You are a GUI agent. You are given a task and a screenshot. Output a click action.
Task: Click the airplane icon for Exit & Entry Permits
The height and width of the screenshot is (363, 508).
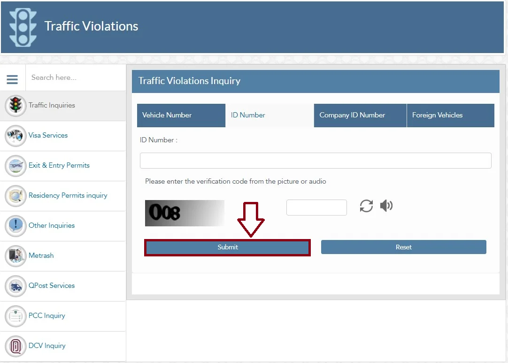[x=15, y=166]
